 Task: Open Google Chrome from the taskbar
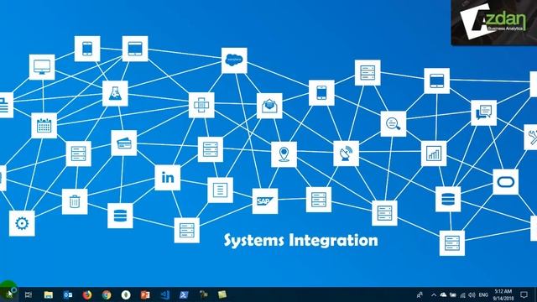point(107,294)
